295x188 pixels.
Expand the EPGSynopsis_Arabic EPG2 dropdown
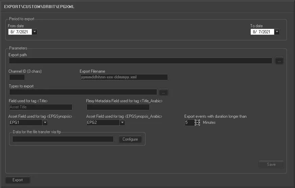[x=122, y=123]
